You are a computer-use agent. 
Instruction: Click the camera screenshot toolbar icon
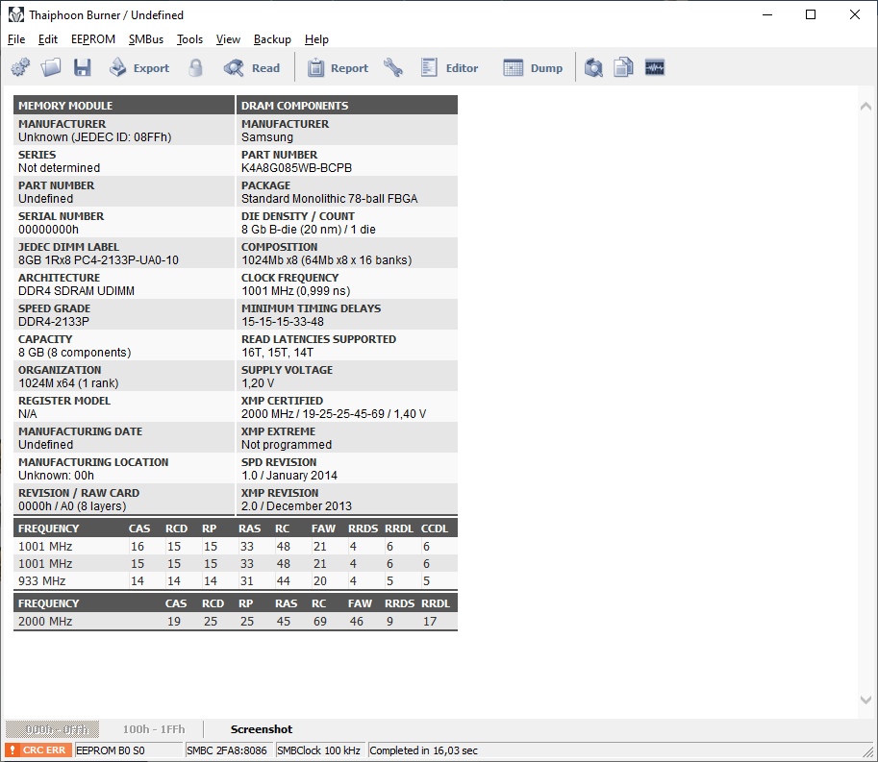(x=593, y=67)
